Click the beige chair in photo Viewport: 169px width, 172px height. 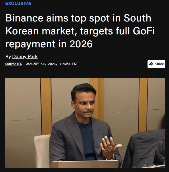[x=42, y=151]
